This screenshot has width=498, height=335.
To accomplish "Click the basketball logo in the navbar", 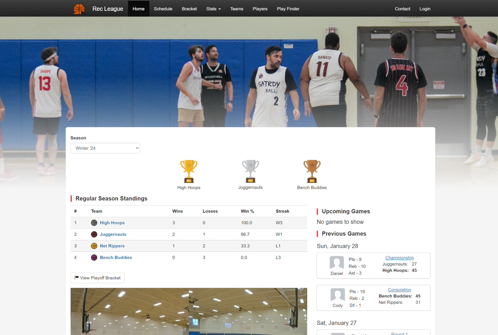I will tap(79, 9).
